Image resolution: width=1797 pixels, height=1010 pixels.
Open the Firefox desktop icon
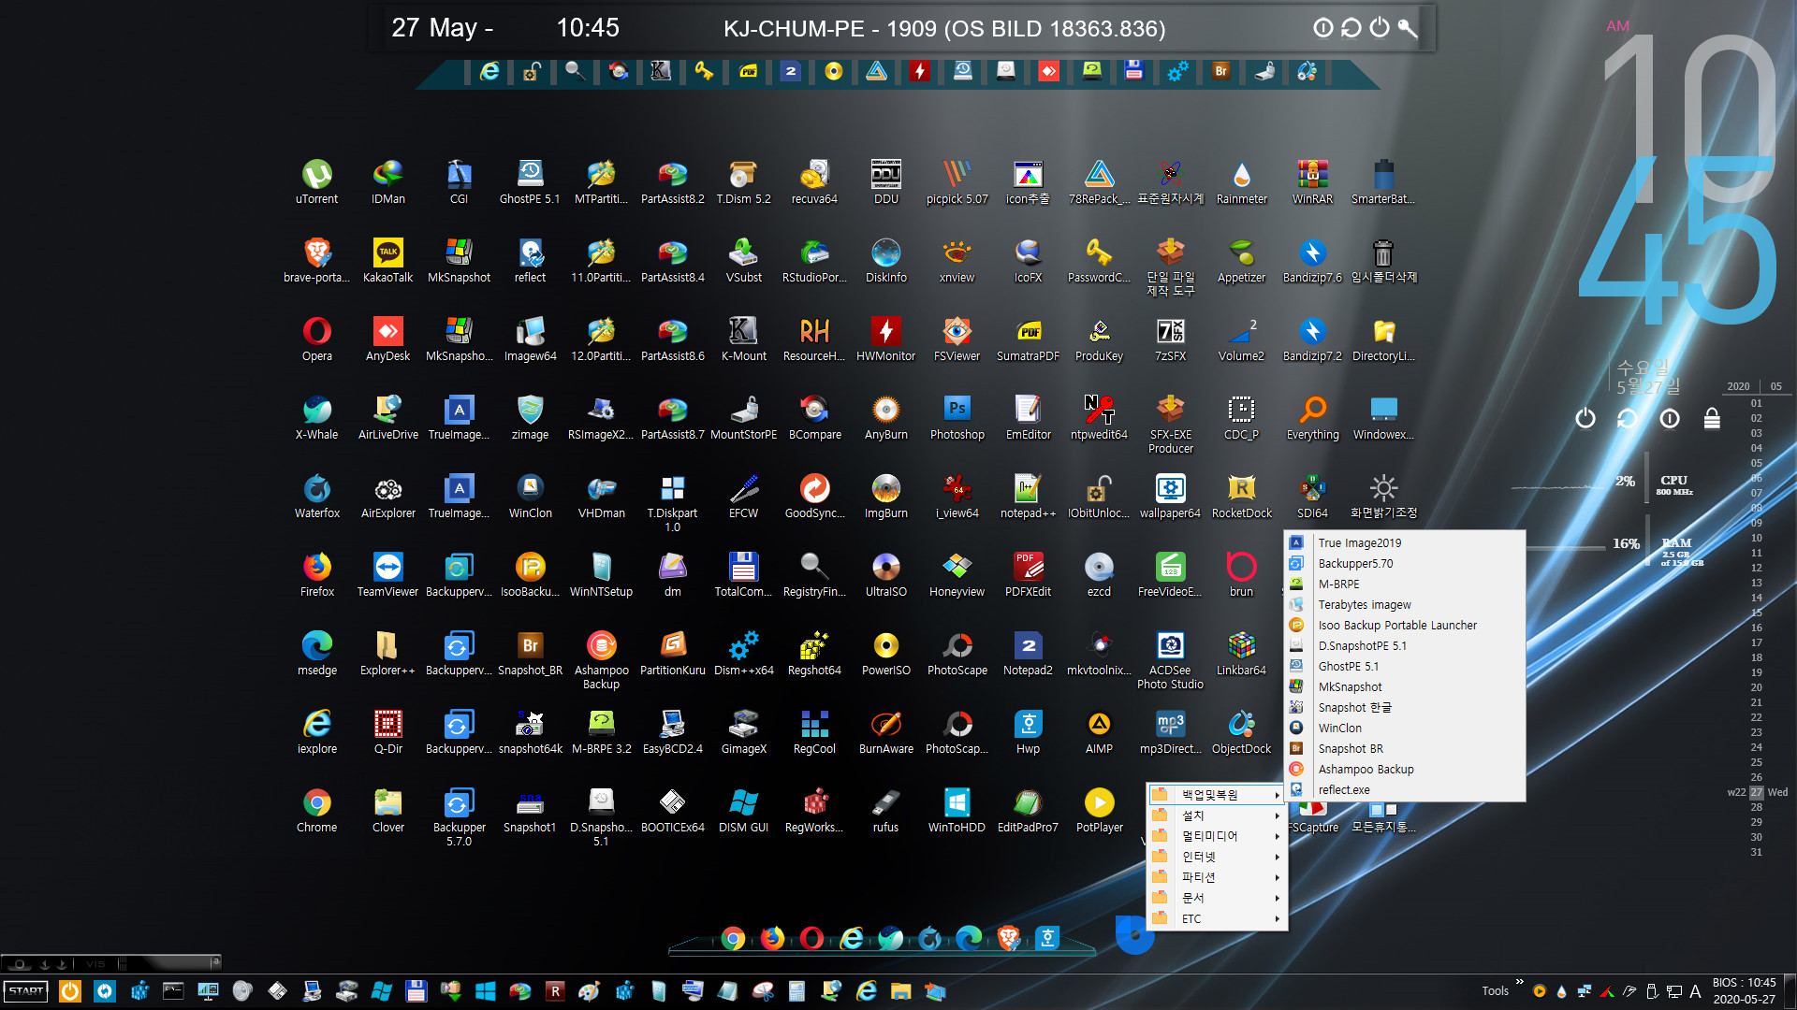(316, 574)
